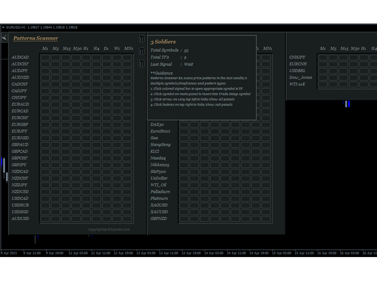Choose CHFJPY symbol
This screenshot has height=283, width=377.
click(19, 98)
